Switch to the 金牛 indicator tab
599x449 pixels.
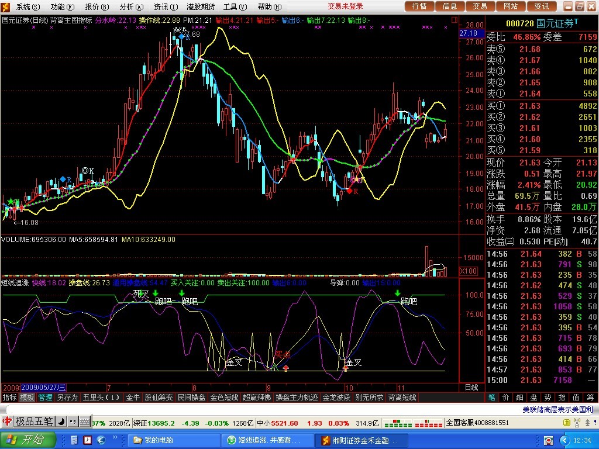(133, 398)
